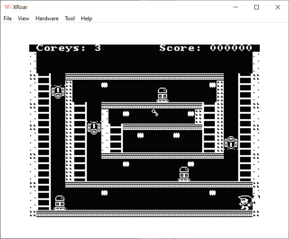Screen dimensions: 289x239
Task: Open the Hardware menu
Action: (47, 18)
